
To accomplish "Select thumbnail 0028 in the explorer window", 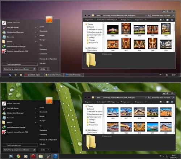I will [139, 112].
